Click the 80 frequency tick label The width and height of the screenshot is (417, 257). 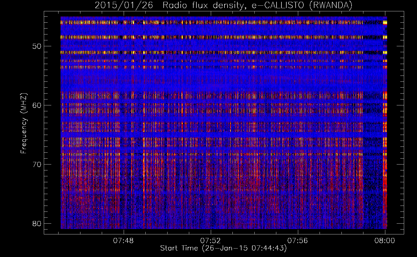tap(37, 224)
